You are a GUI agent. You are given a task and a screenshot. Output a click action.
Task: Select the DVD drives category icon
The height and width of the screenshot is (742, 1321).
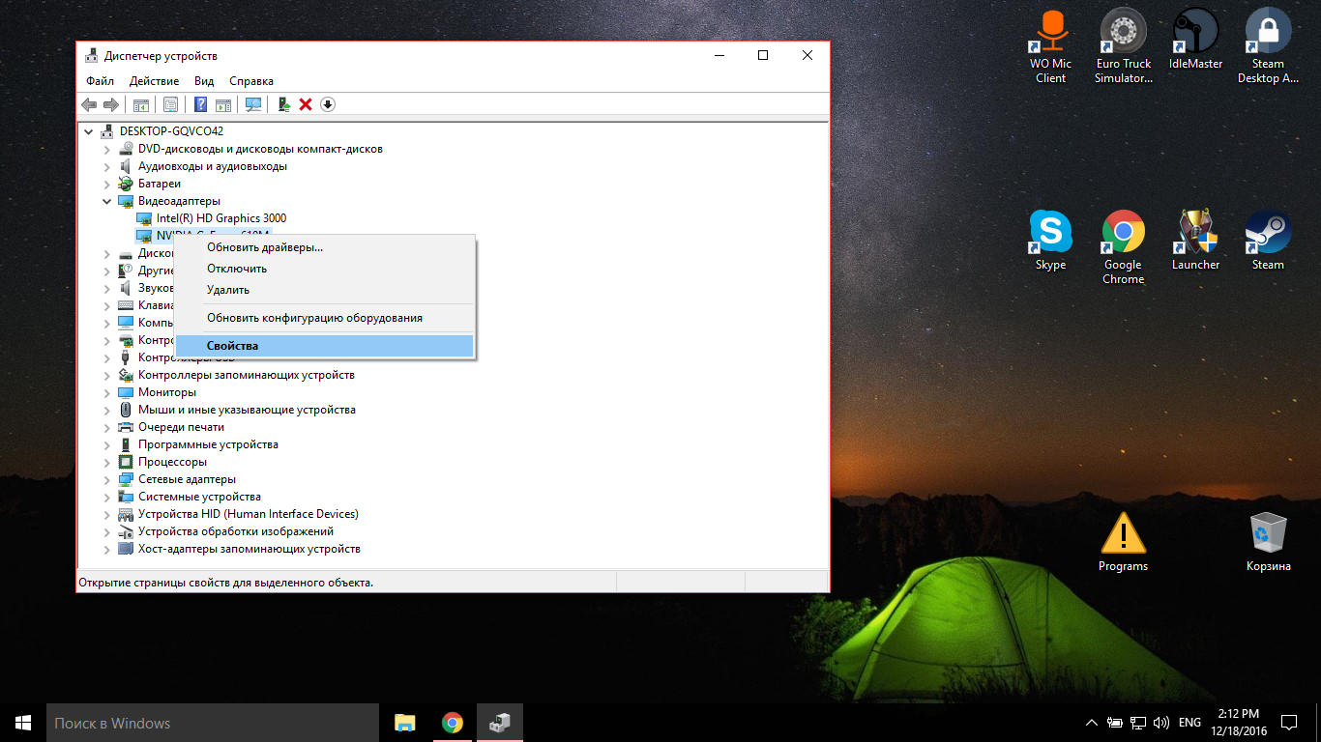click(x=126, y=149)
